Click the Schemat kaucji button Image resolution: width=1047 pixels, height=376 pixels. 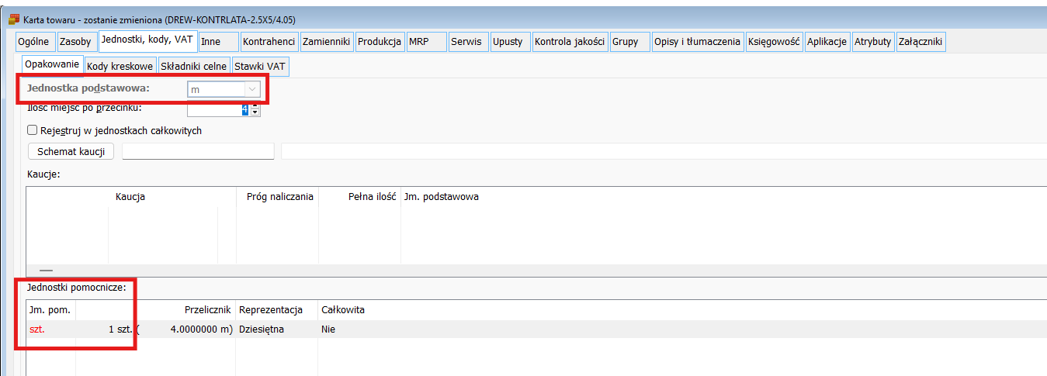(71, 151)
